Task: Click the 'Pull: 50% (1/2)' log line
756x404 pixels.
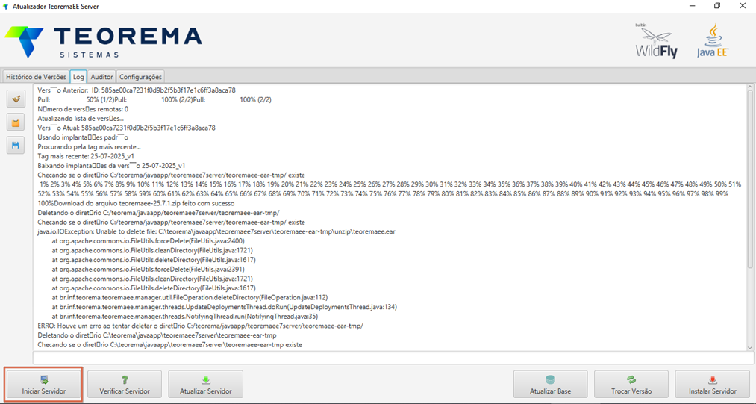Action: 154,100
